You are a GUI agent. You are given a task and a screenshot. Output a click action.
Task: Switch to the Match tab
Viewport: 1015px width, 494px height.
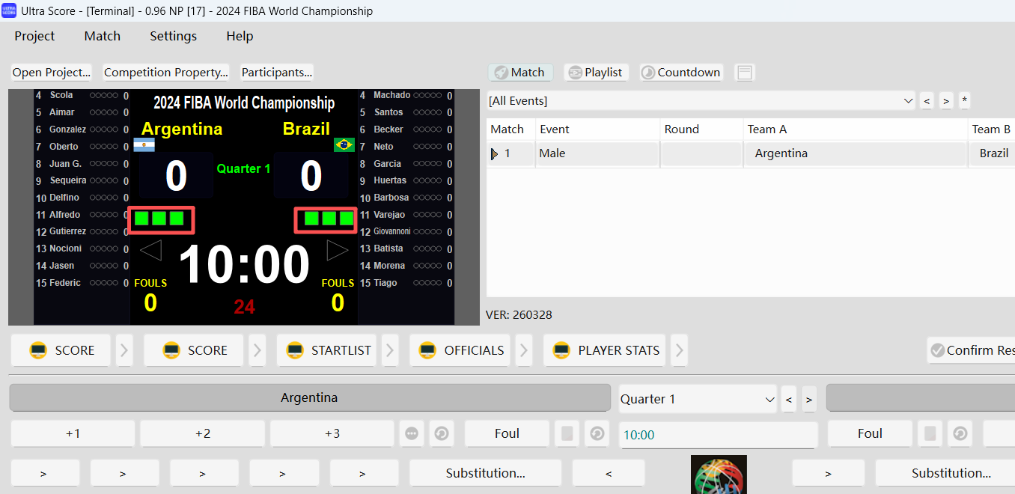coord(520,73)
